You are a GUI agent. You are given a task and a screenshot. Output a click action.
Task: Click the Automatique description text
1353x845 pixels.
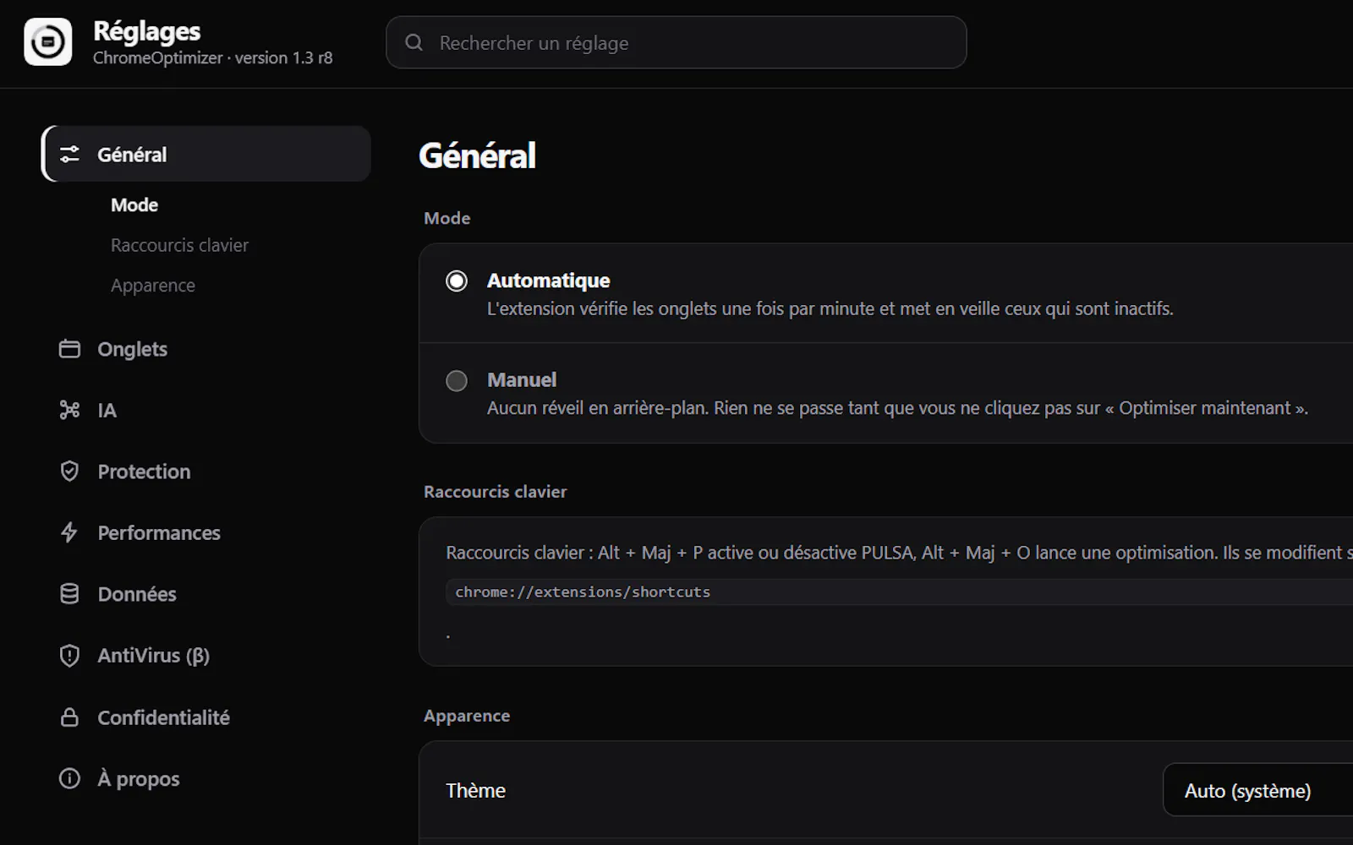pyautogui.click(x=830, y=308)
